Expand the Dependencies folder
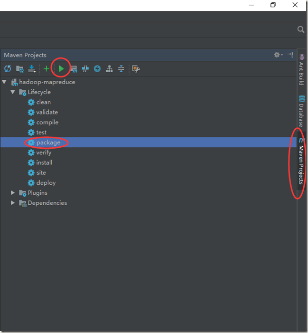Screen dimensions: 308x333 coord(13,203)
